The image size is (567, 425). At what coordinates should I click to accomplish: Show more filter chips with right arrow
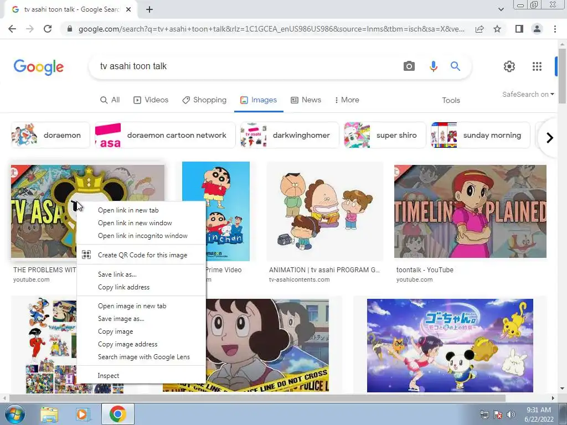pyautogui.click(x=550, y=138)
